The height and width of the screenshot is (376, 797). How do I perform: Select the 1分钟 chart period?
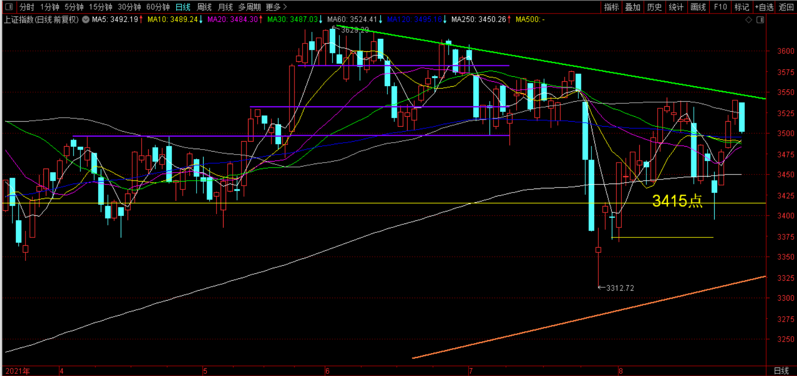click(49, 7)
